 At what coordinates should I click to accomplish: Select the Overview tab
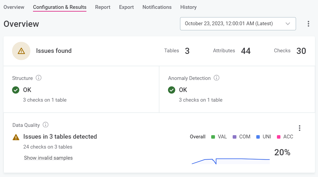click(14, 7)
